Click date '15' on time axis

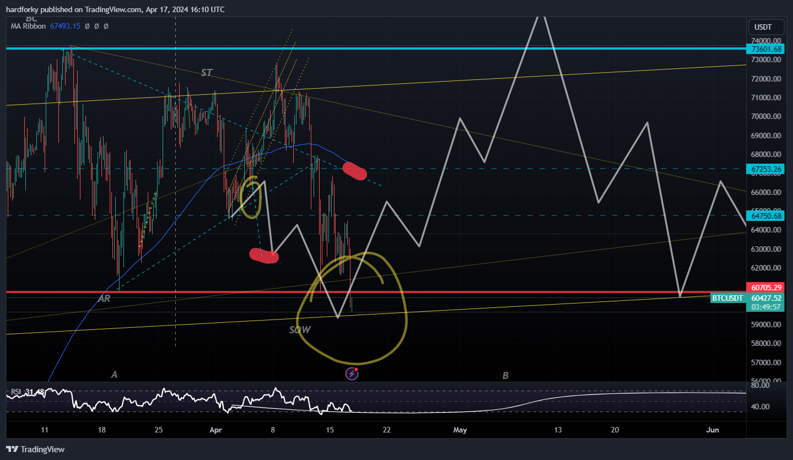[330, 430]
